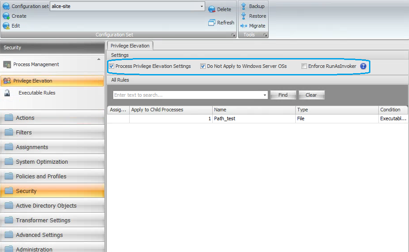
Task: Open the Configuration set dropdown
Action: [x=202, y=6]
